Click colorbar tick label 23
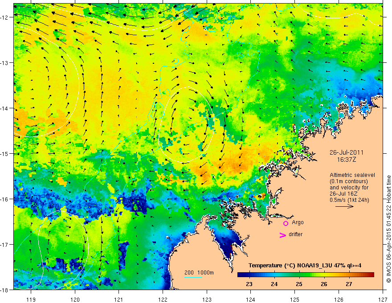The image size is (392, 303). 249,284
